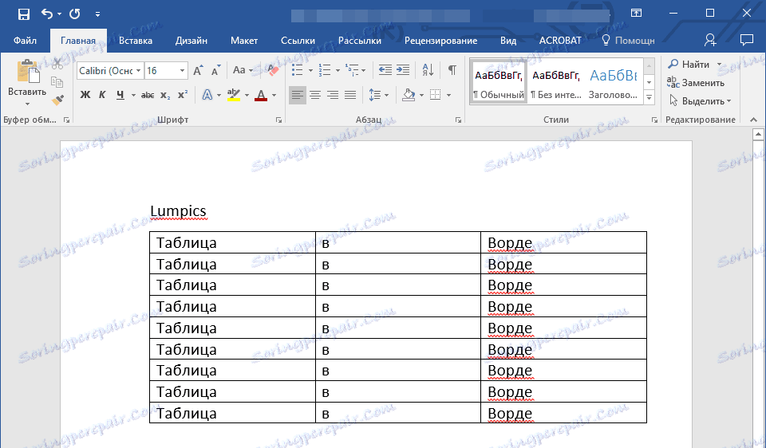Toggle align right
766x448 pixels.
[x=333, y=95]
